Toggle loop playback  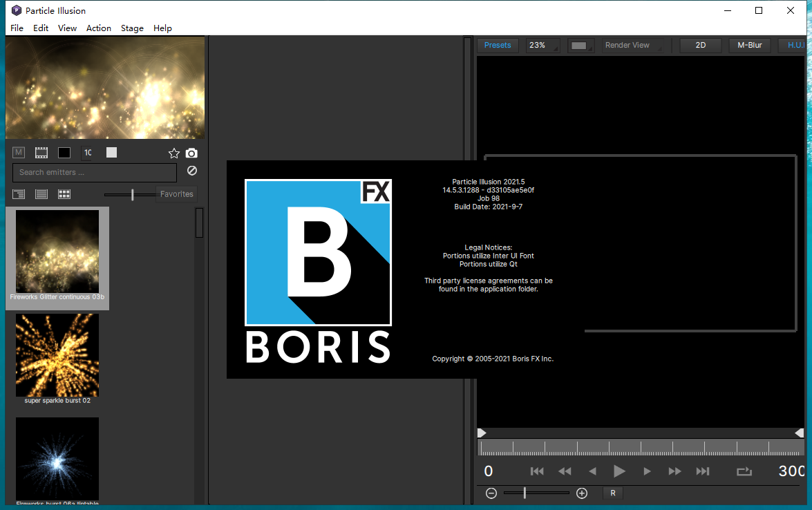point(744,471)
